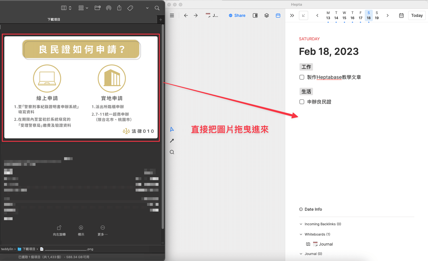The height and width of the screenshot is (261, 428).
Task: Click the Today button
Action: coord(417,15)
